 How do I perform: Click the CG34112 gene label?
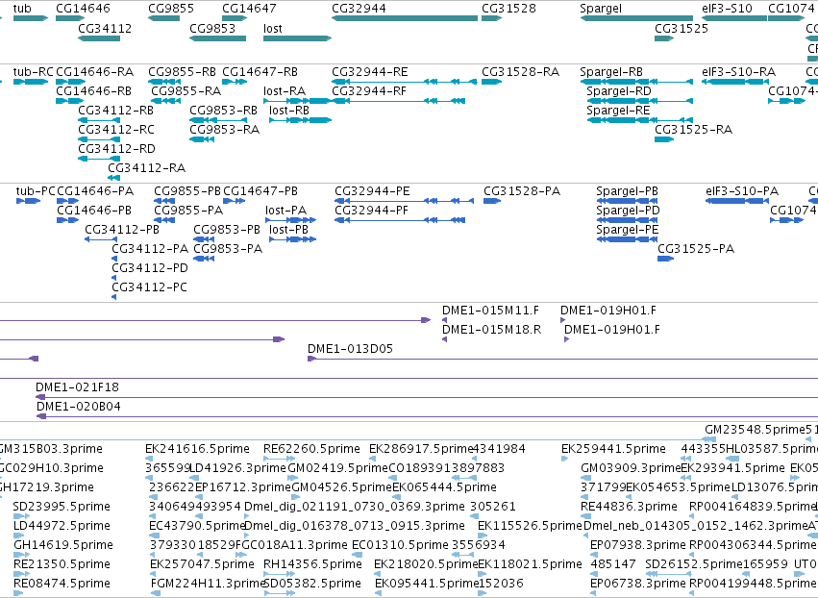point(105,28)
